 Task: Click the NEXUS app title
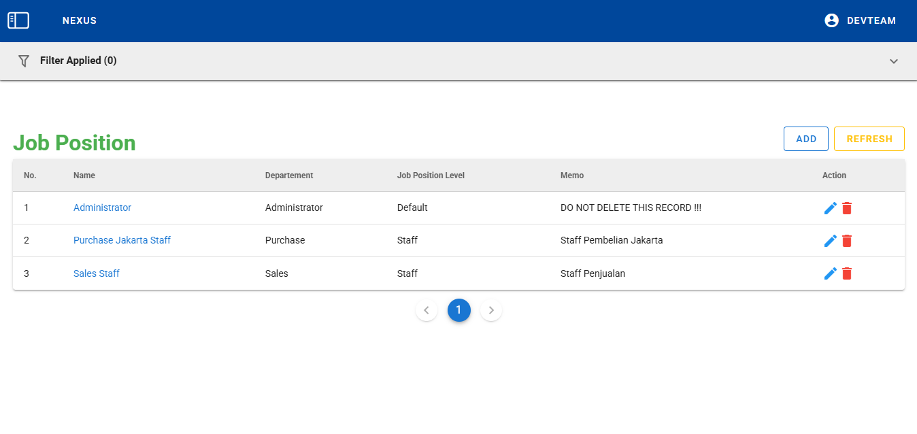[x=80, y=20]
